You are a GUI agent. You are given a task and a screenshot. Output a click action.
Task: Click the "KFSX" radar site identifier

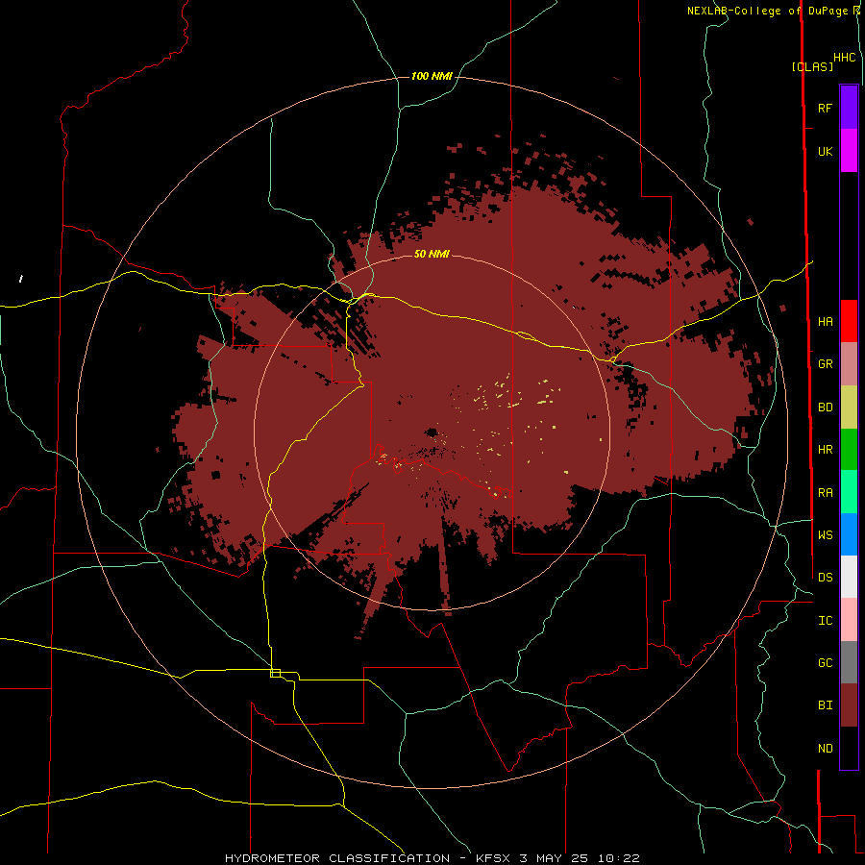click(x=494, y=858)
